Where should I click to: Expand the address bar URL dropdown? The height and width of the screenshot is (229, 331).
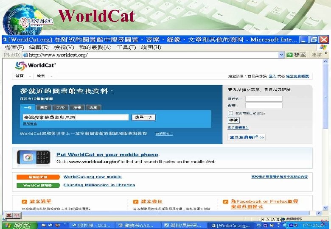click(x=281, y=55)
